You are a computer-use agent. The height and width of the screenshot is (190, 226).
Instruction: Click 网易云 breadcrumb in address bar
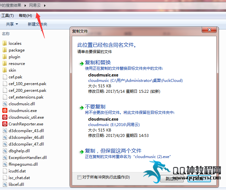(35, 5)
